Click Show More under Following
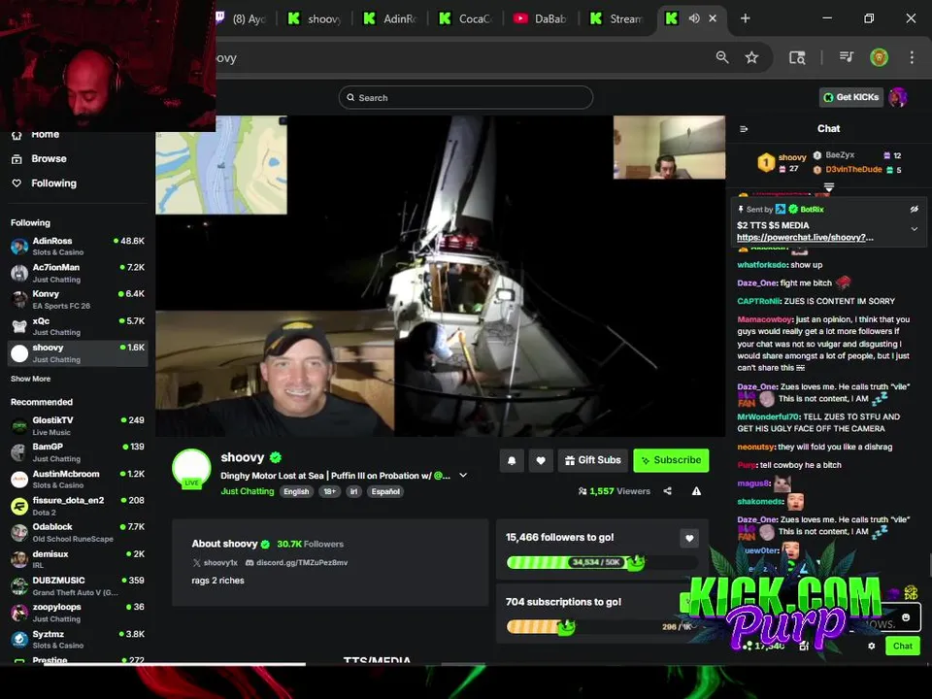Viewport: 932px width, 699px height. (30, 379)
